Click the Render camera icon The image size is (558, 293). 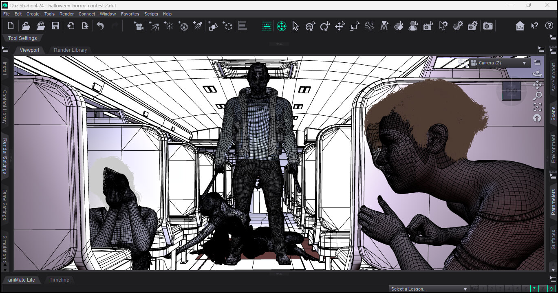pos(488,26)
